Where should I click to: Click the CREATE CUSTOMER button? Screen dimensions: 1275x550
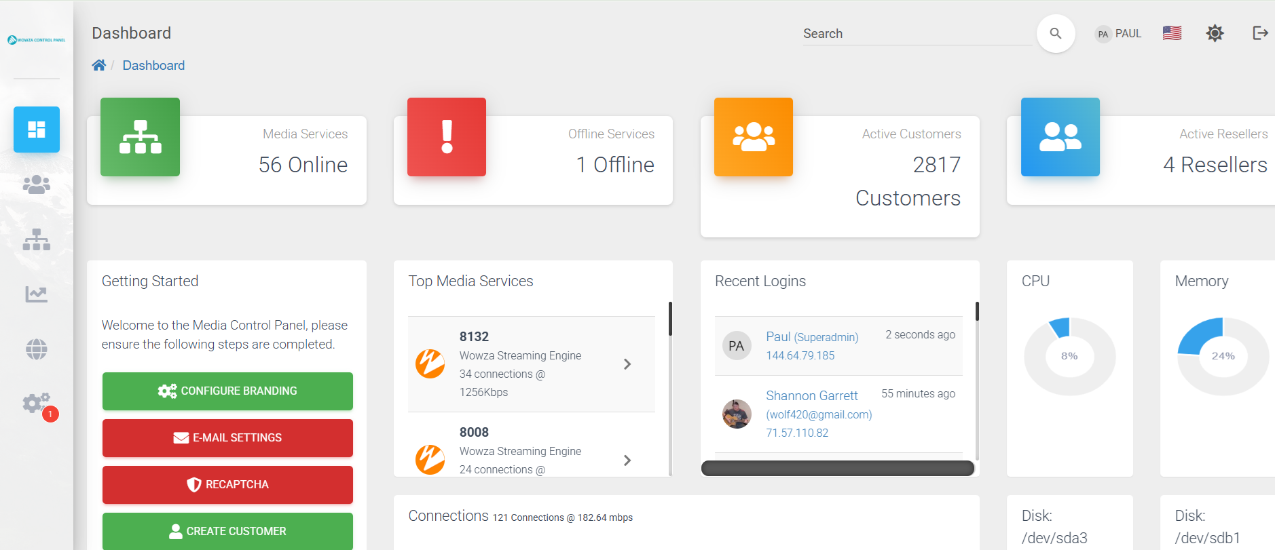(x=227, y=531)
